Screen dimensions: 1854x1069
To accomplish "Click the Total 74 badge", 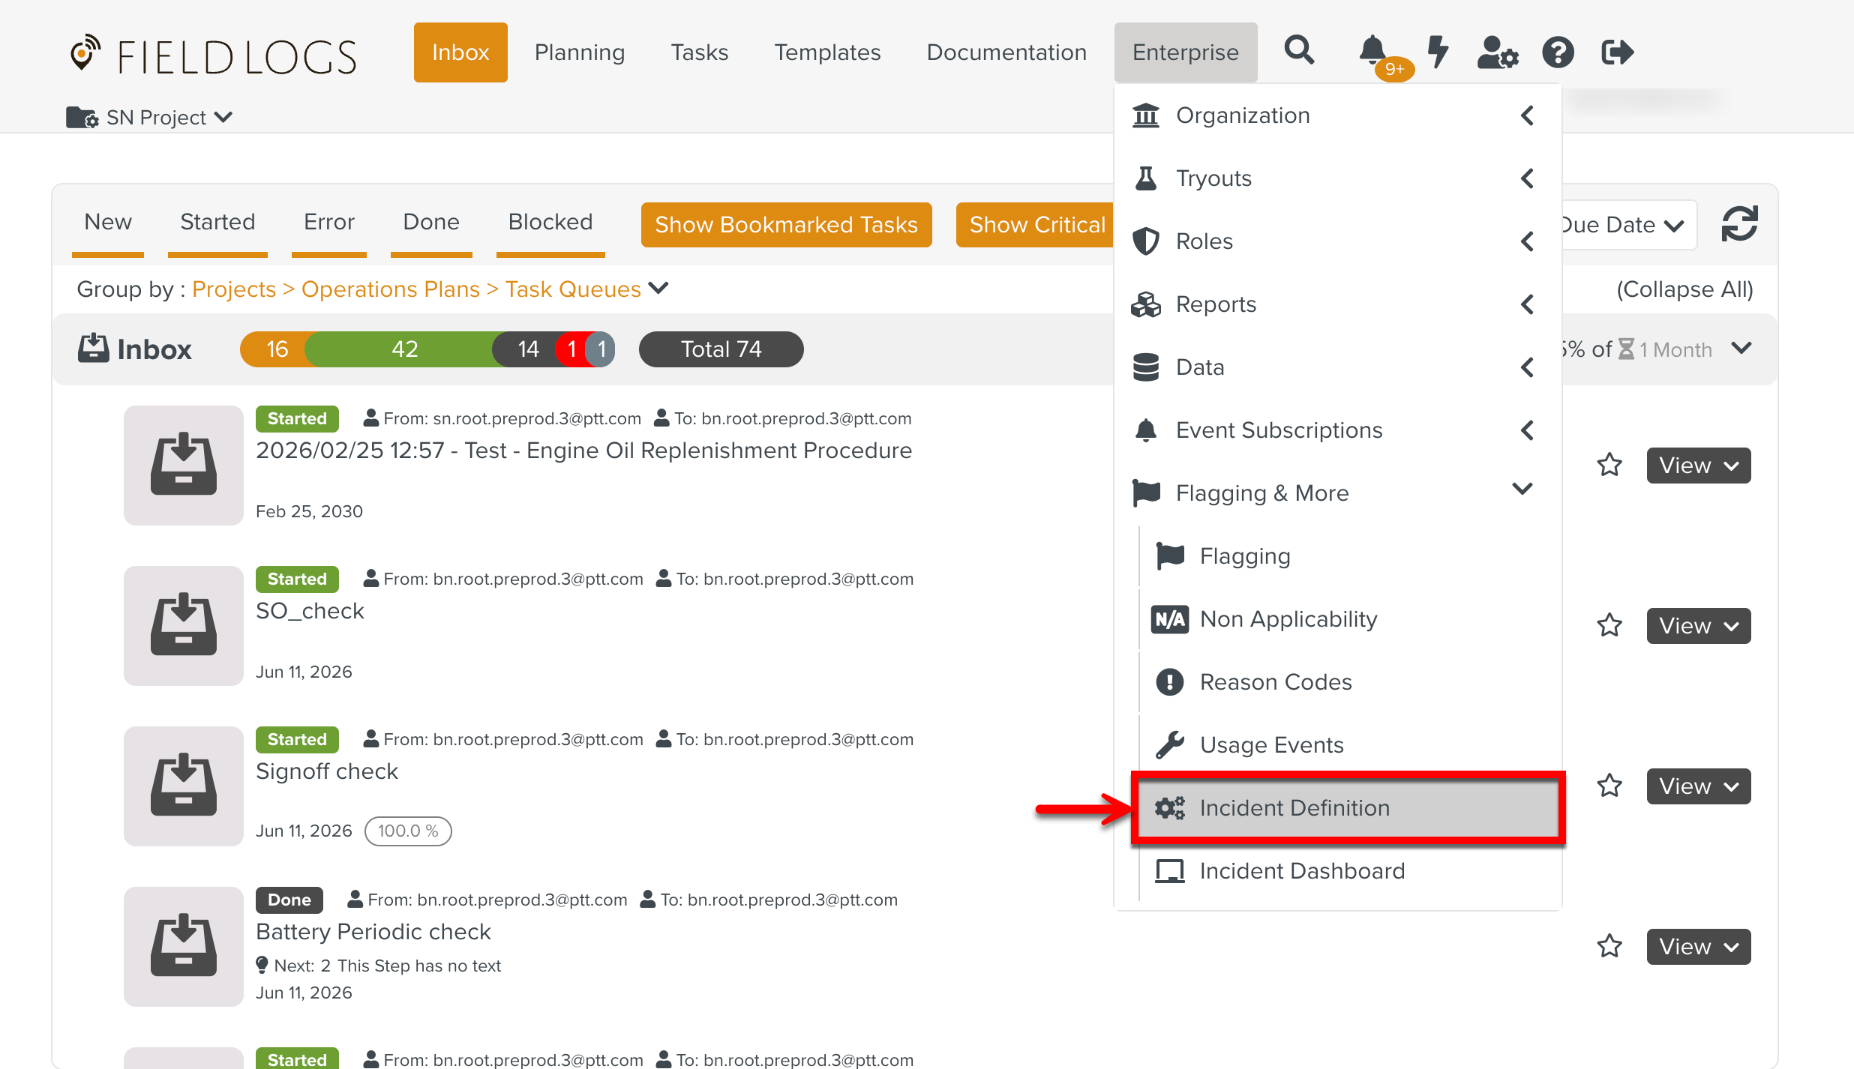I will (x=721, y=349).
